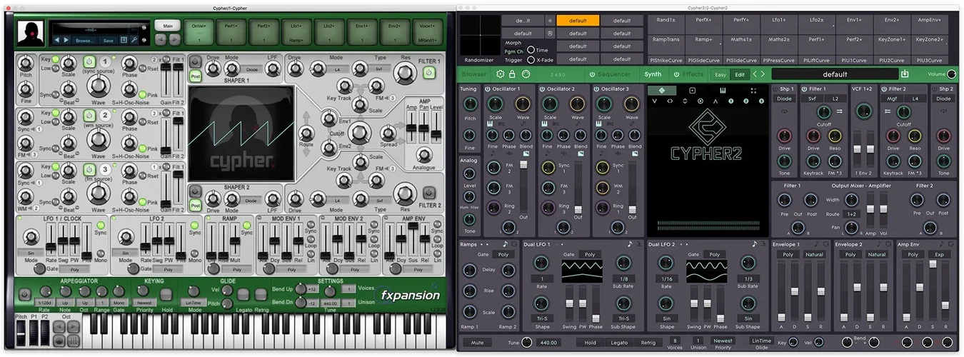Toggle Oscillator 3 power in Cypher2
This screenshot has width=964, height=357.
pos(596,89)
